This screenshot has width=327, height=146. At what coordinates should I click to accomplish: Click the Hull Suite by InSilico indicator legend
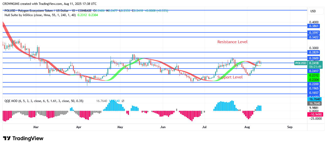[x=40, y=15]
